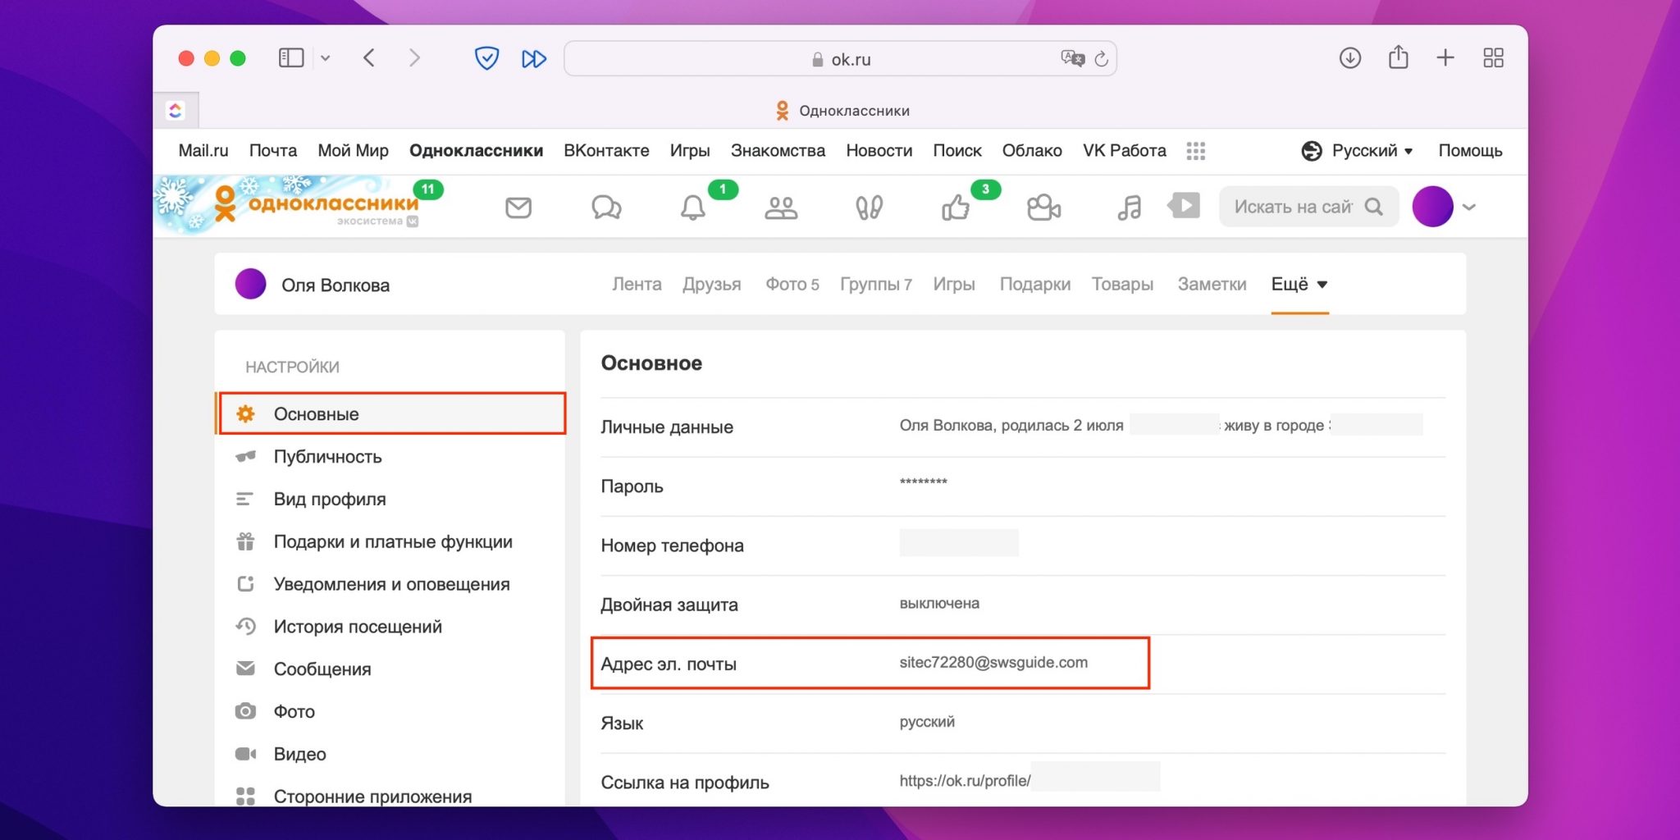Expand the account menu chevron beside avatar
This screenshot has height=840, width=1680.
pos(1469,208)
